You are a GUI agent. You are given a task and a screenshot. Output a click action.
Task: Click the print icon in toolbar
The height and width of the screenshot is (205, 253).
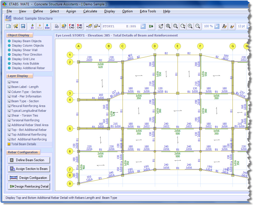click(57, 26)
